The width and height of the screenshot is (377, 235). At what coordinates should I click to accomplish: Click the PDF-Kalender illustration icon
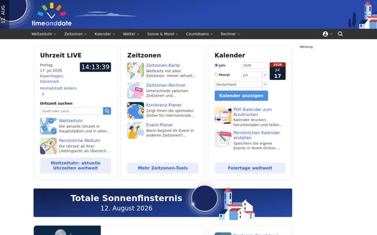(x=223, y=115)
